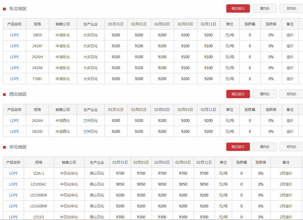This screenshot has width=303, height=220.
Task: Click the 西北地区 section heading
Action: tap(18, 94)
